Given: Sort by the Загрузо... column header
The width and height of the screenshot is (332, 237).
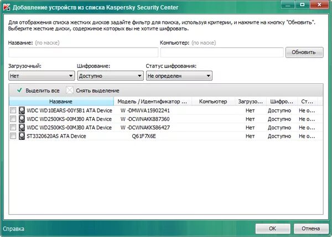Looking at the screenshot, I should 251,102.
